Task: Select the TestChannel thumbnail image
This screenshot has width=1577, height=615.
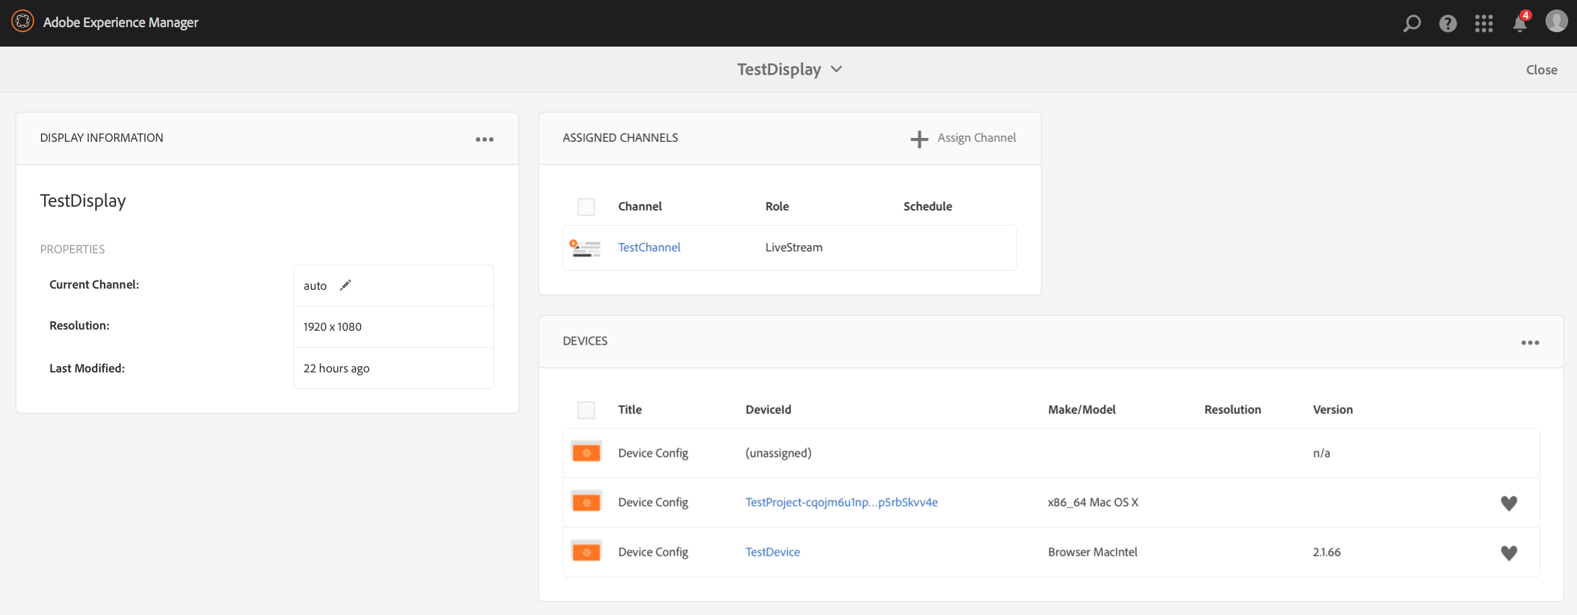Action: 586,248
